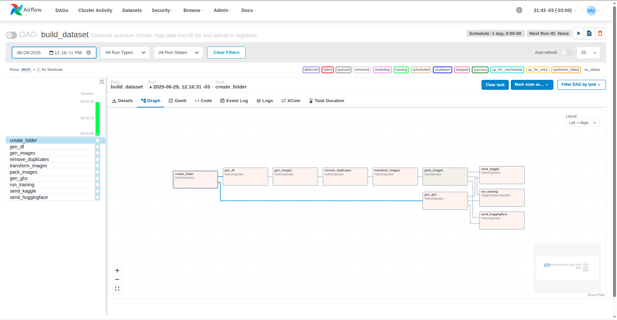Image resolution: width=617 pixels, height=320 pixels.
Task: Click the Clear task button
Action: (x=495, y=85)
